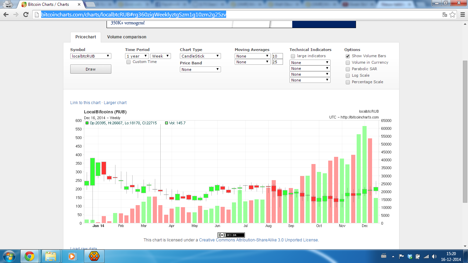
Task: Click the tallest green volume bar near Dec
Action: point(365,175)
